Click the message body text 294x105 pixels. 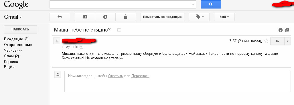[170, 56]
